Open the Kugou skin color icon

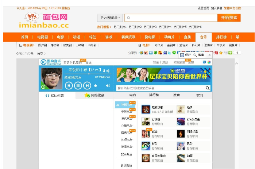209,62
